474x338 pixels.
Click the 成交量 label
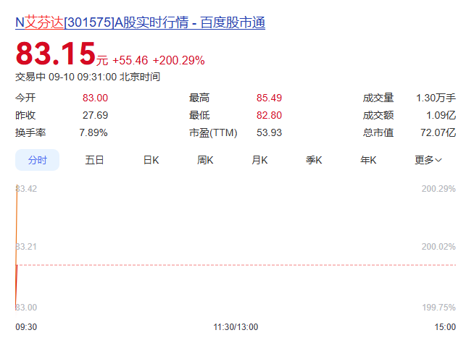tap(378, 98)
